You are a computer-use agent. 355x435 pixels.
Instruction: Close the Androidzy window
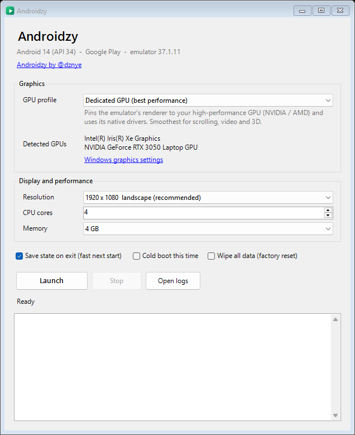tap(340, 11)
